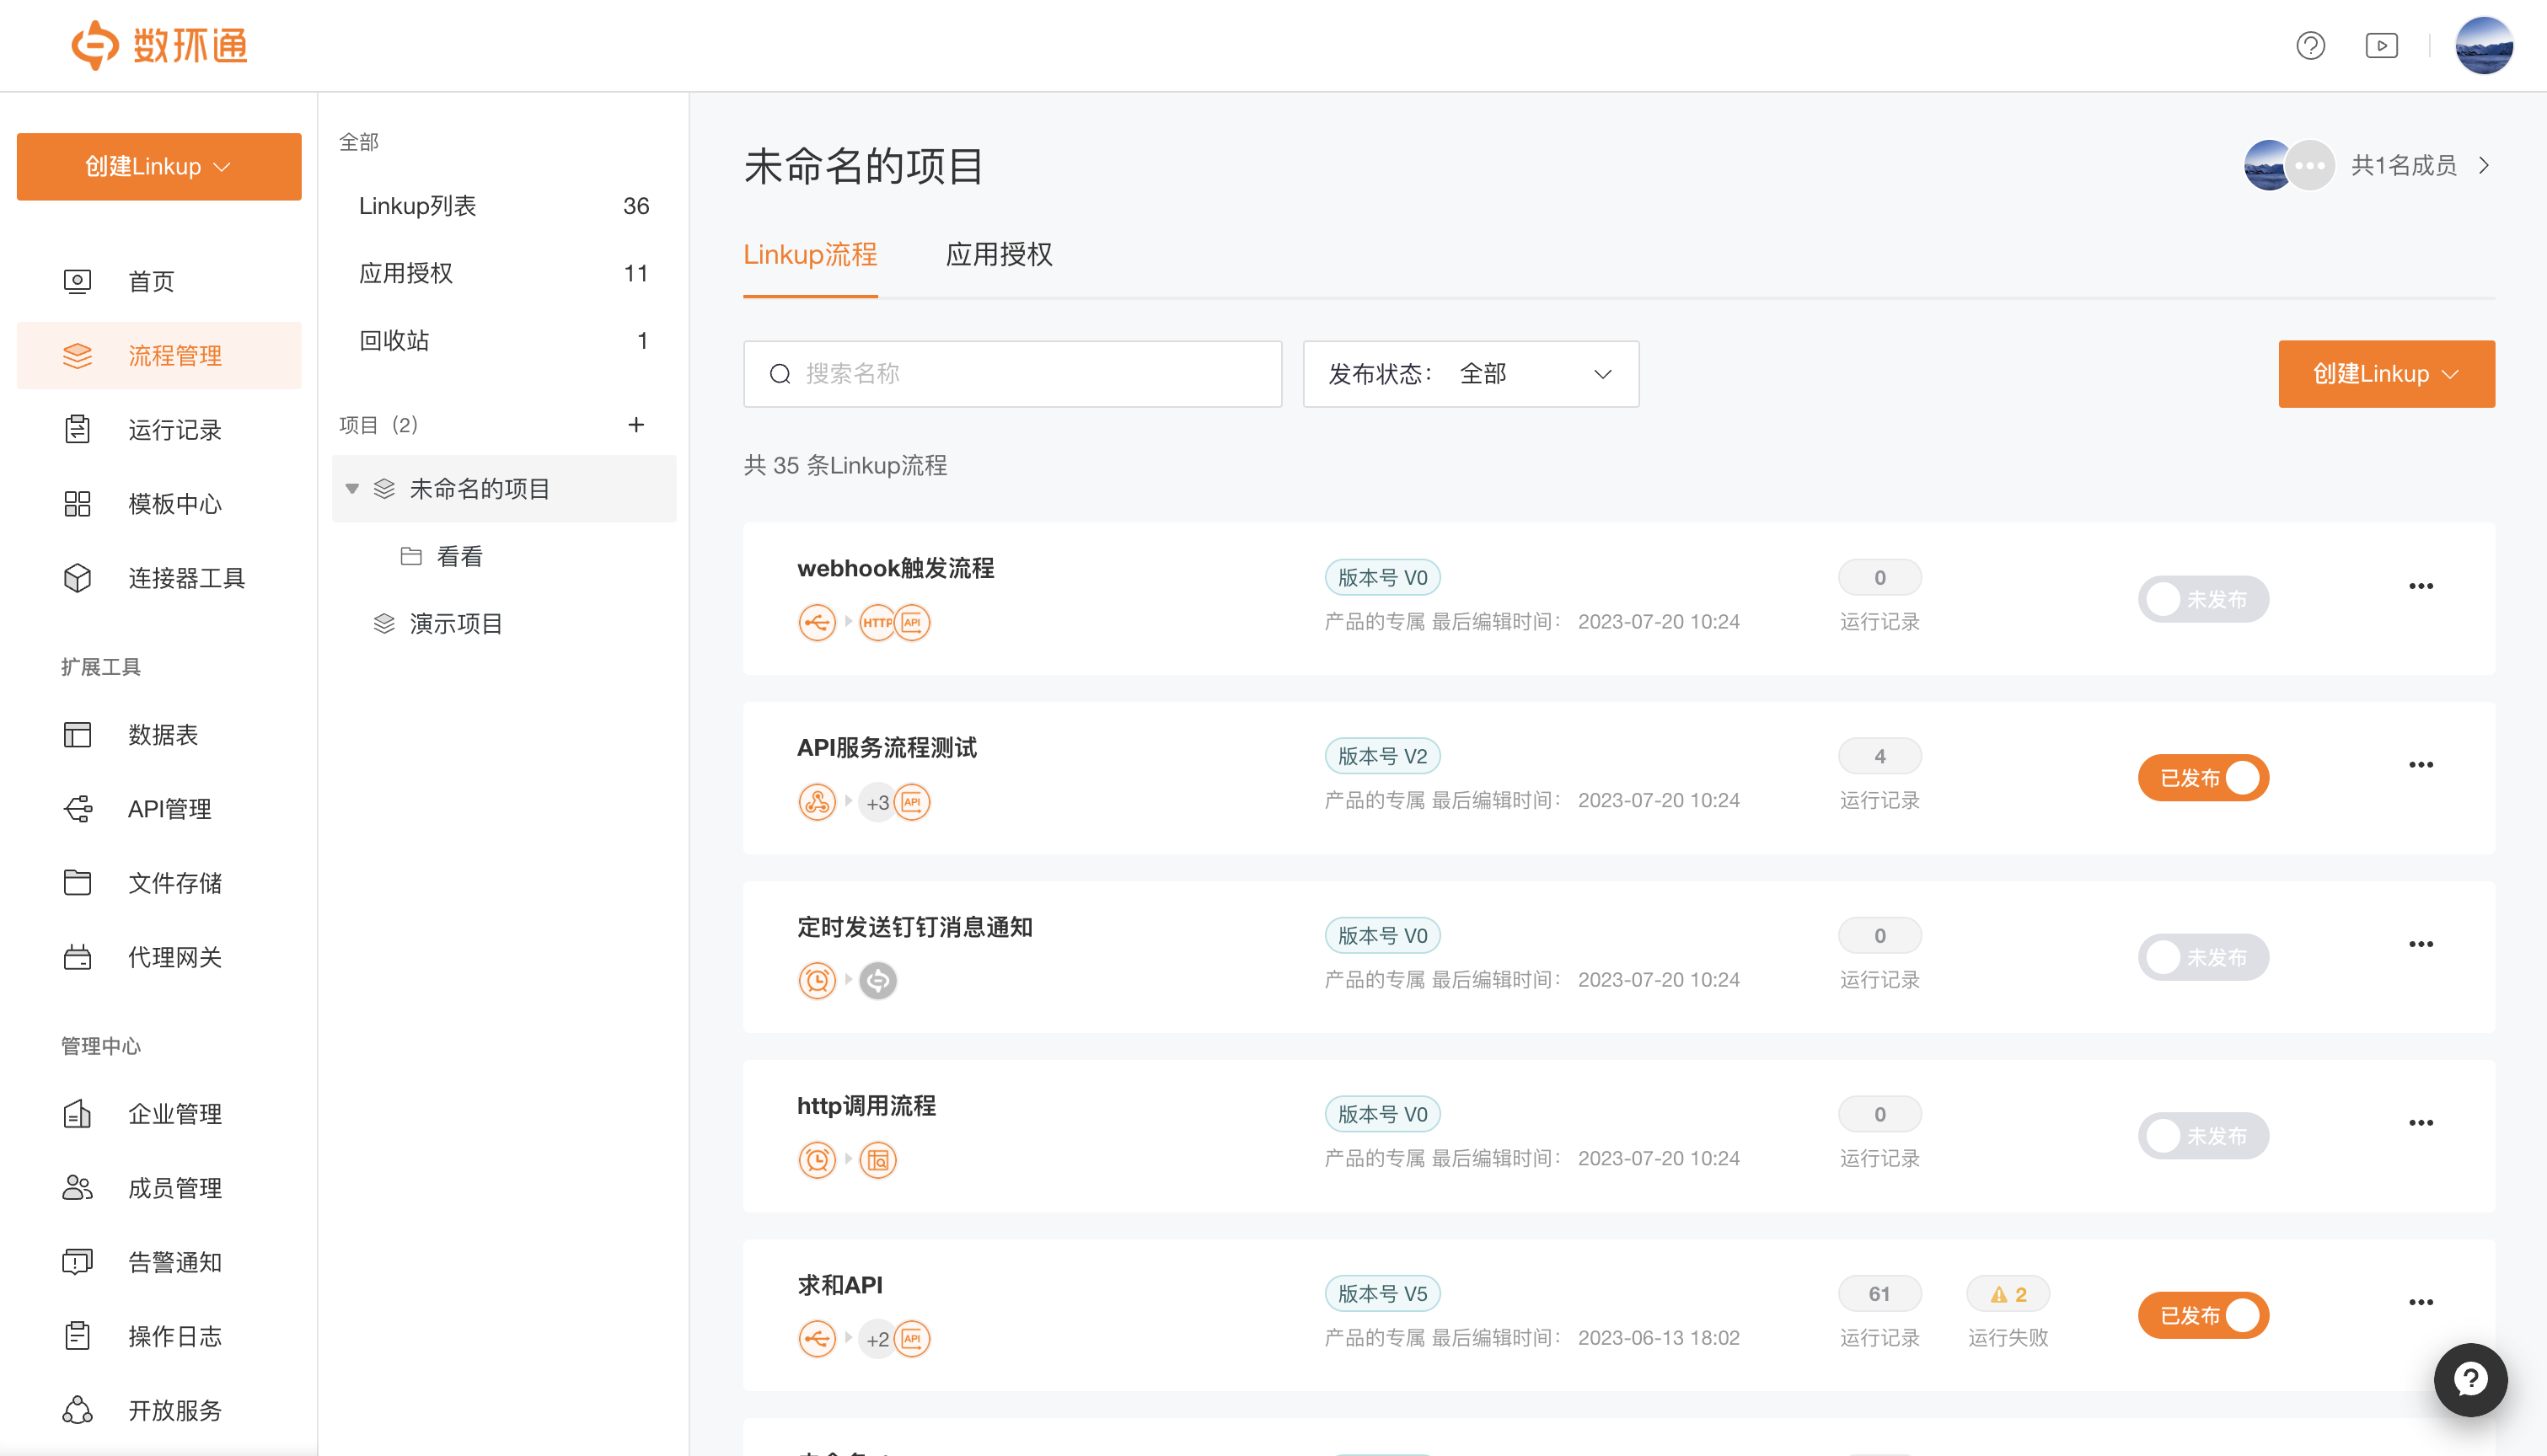
Task: Open 运行记录 in the sidebar
Action: (159, 429)
